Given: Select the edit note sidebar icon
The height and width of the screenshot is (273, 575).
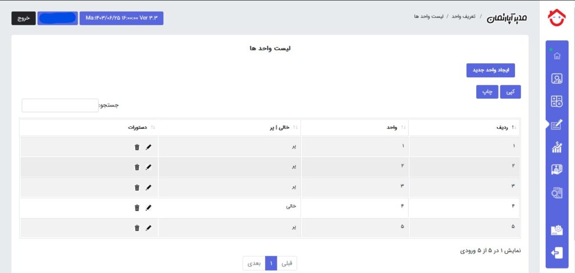Looking at the screenshot, I should (x=556, y=125).
